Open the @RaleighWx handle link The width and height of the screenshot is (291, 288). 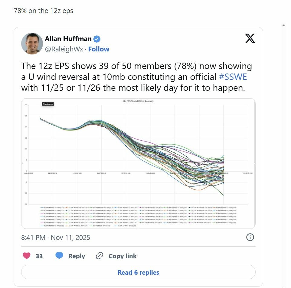pyautogui.click(x=64, y=49)
